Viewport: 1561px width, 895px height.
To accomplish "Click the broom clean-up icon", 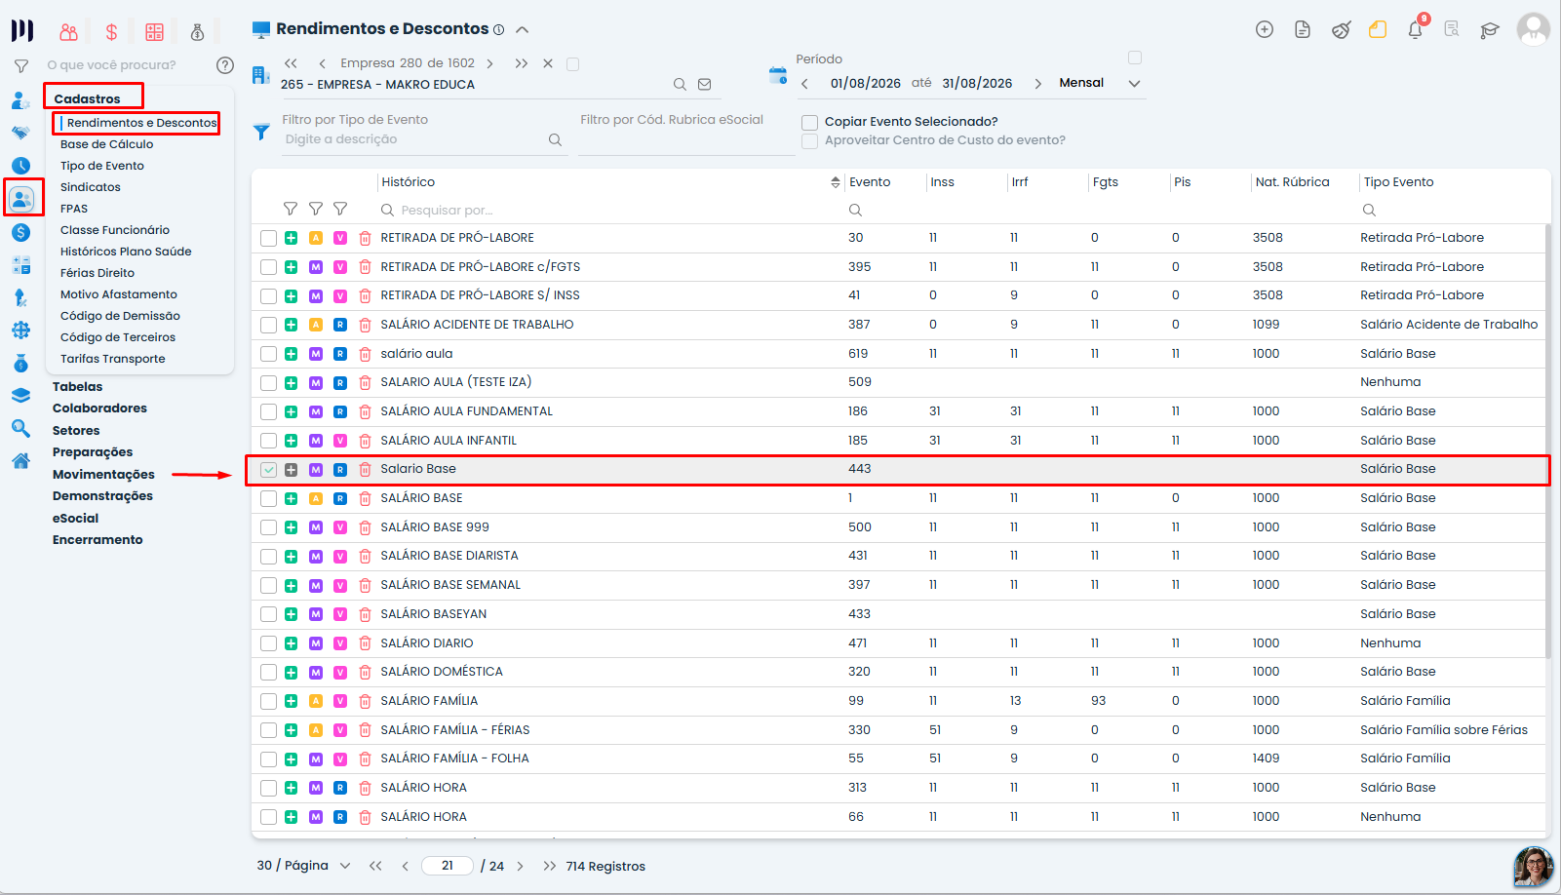I will [1341, 29].
